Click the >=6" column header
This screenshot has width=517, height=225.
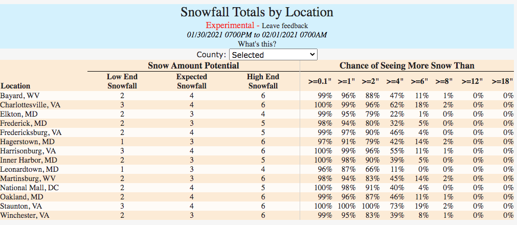click(418, 81)
